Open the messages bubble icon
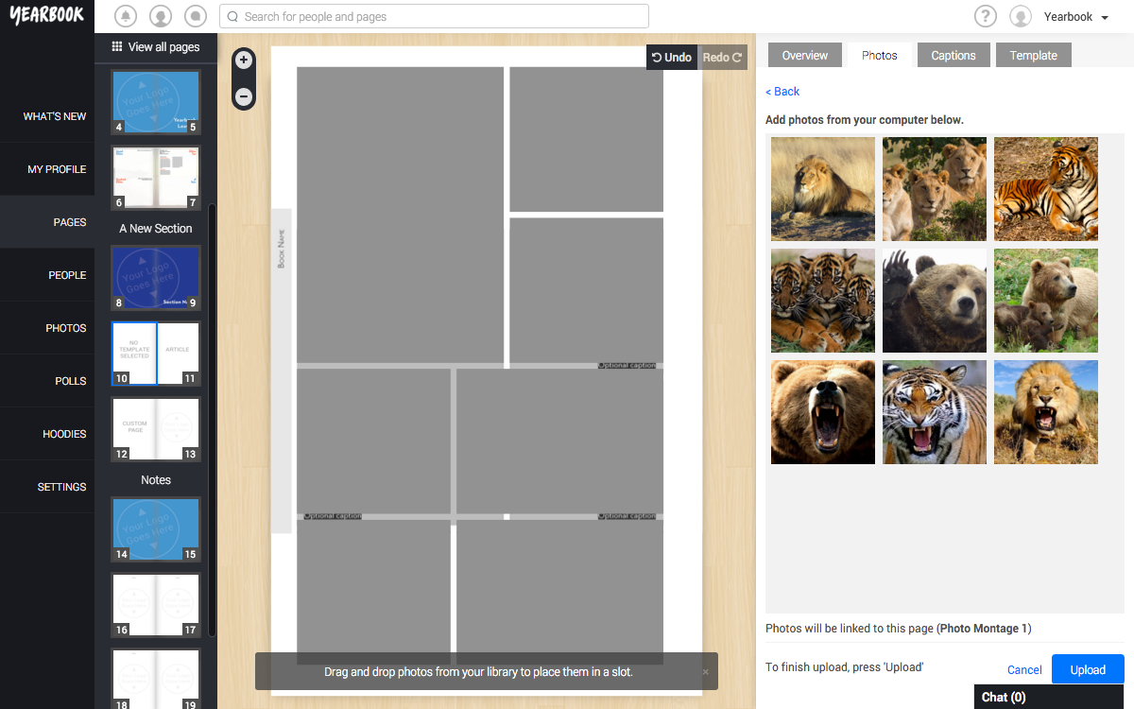The image size is (1134, 709). coord(196,16)
